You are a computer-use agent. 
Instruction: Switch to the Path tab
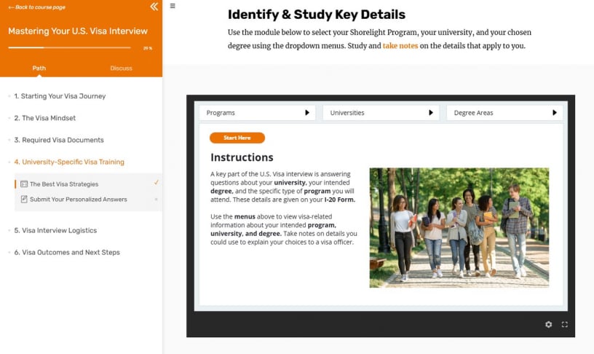pos(39,68)
